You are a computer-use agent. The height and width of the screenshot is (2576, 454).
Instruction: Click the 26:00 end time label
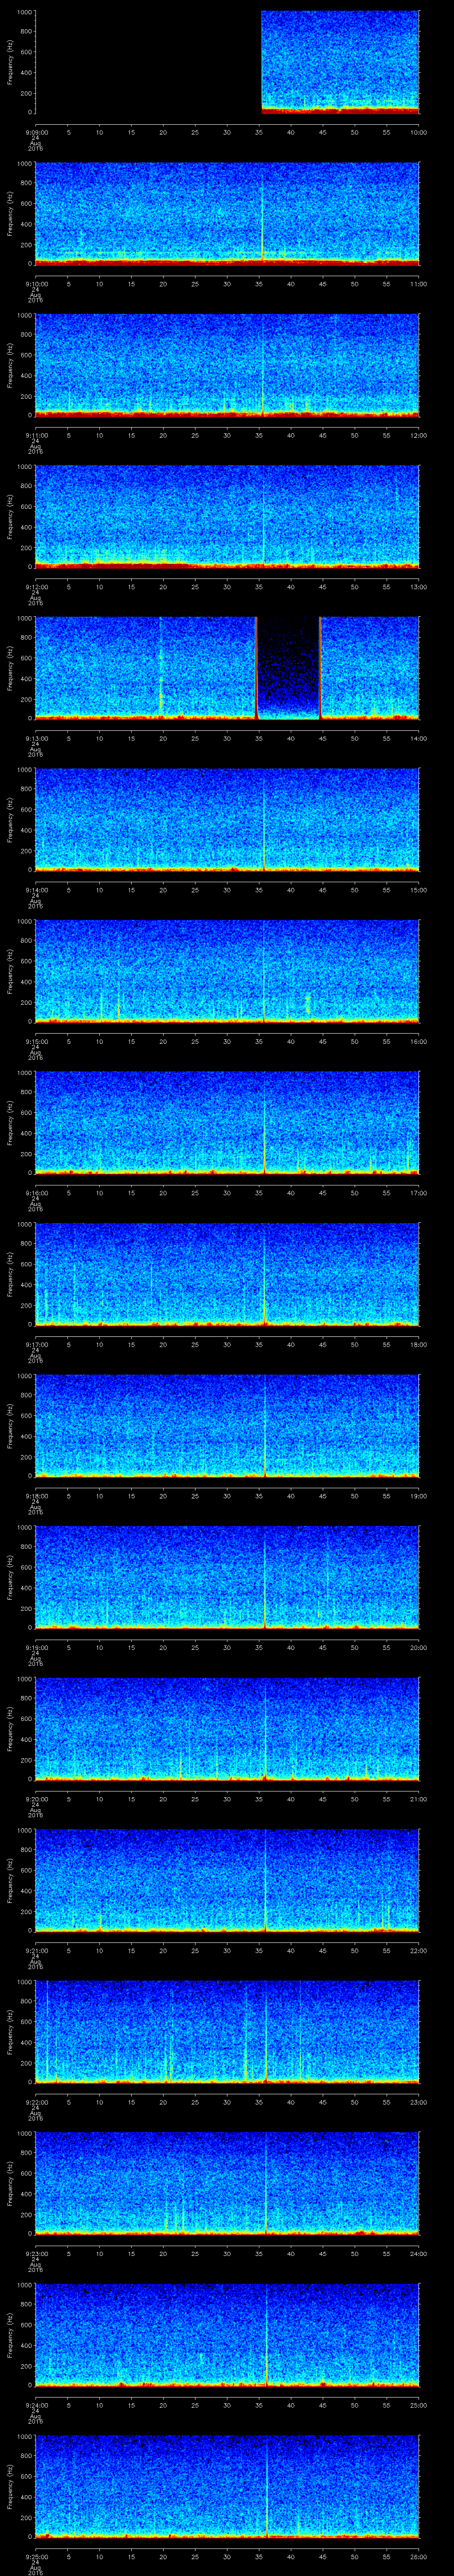point(419,2556)
